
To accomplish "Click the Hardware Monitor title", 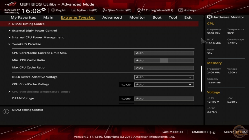I will click(x=228, y=17).
